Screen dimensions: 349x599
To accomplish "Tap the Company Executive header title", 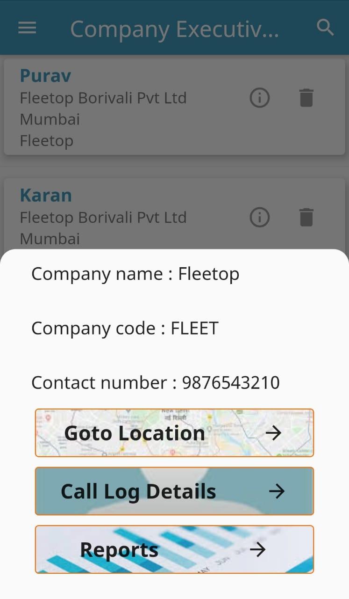I will pos(175,29).
